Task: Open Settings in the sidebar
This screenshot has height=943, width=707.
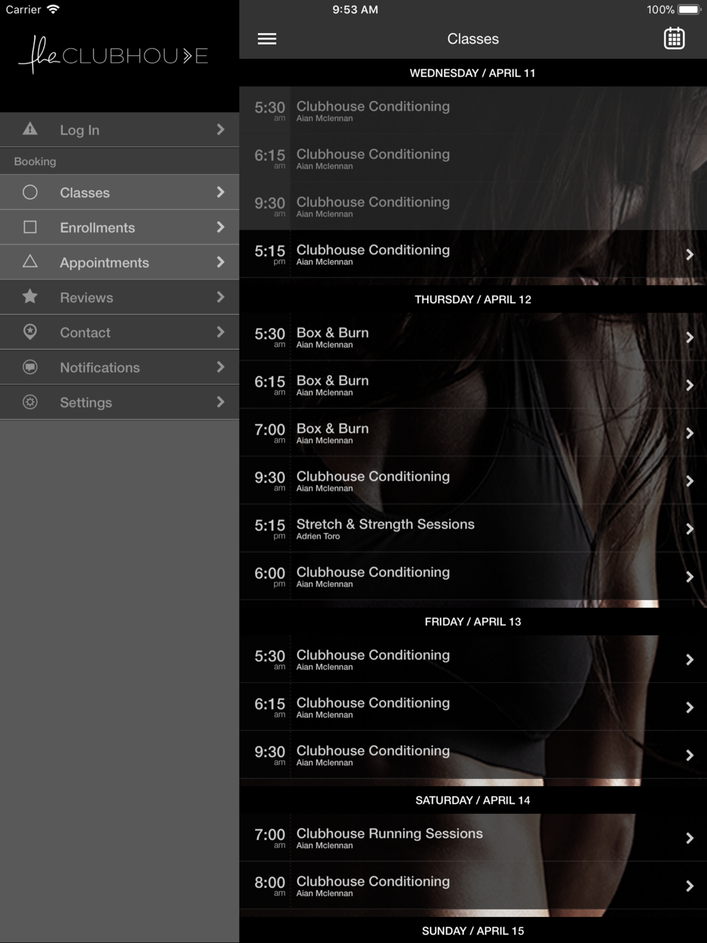Action: (119, 402)
